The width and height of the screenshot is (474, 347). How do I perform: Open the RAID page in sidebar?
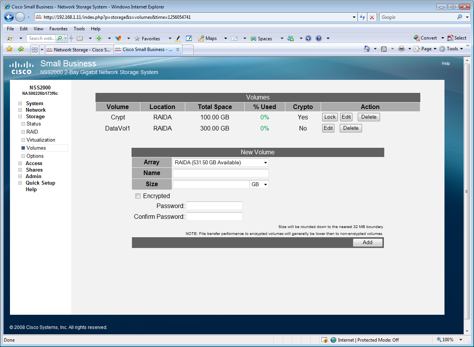(32, 132)
